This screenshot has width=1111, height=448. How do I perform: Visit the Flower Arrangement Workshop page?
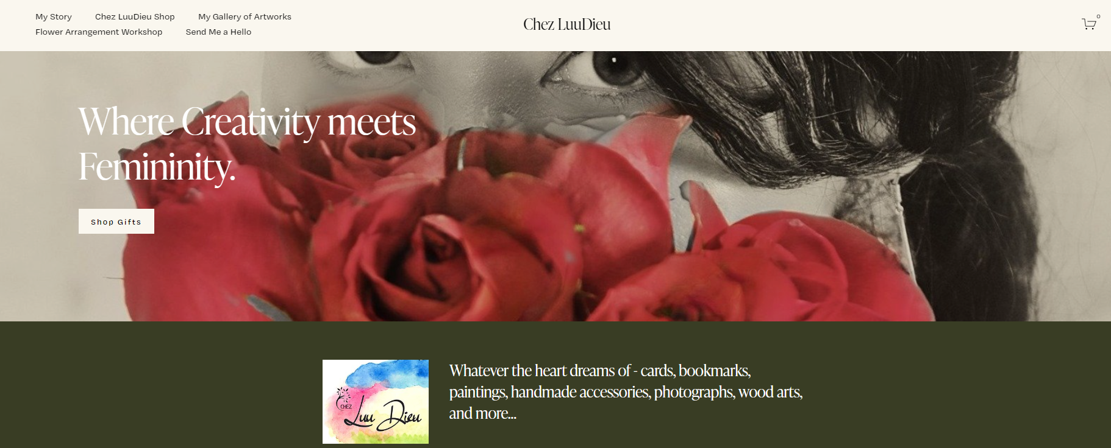pos(99,32)
